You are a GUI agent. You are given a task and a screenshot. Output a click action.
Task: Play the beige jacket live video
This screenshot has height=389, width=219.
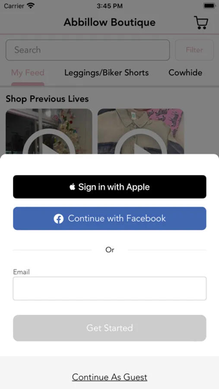[140, 145]
